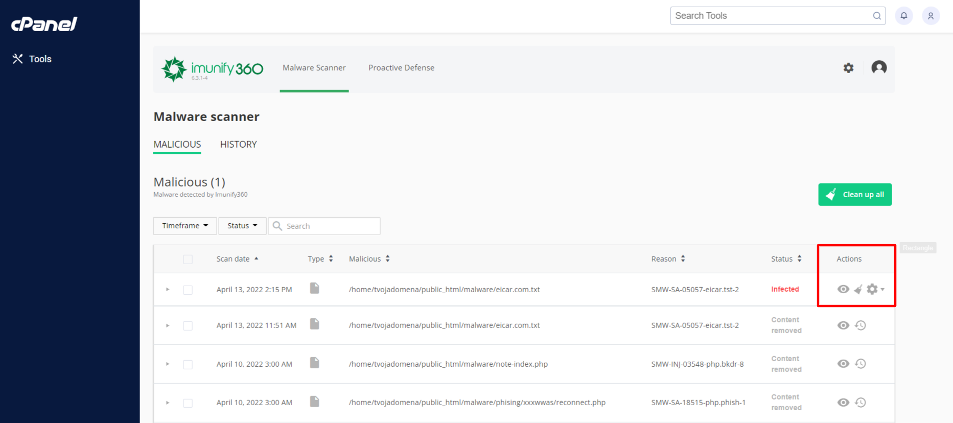Check the April 13 2:15 PM row checkbox
Screen dimensions: 953x423
(188, 290)
